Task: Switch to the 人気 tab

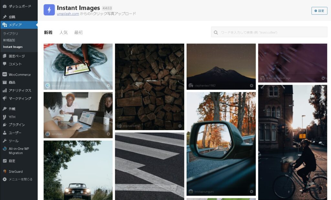Action: click(x=63, y=33)
